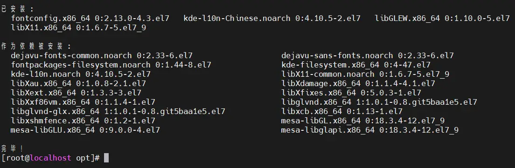Click the kde-l10n-Chinese.noarch package entry

pos(272,18)
